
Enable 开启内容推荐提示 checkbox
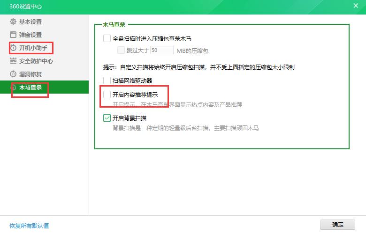tap(107, 95)
